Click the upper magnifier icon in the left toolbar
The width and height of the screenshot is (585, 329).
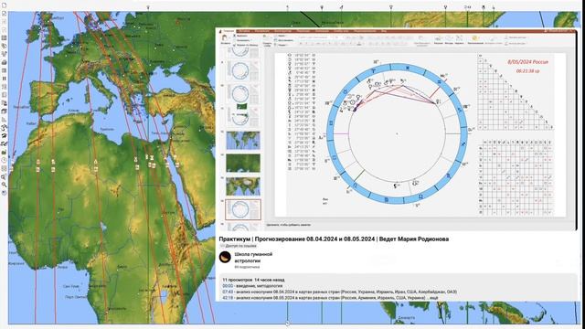pyautogui.click(x=4, y=177)
